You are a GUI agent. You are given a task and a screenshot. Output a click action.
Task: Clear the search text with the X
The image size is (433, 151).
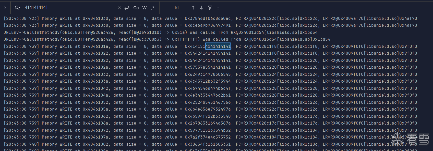119,8
